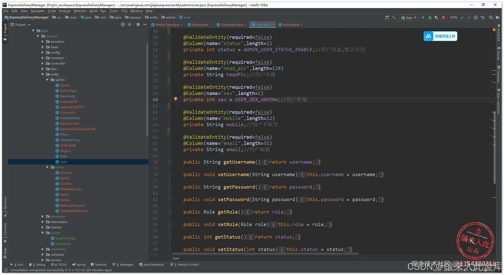Click the SVN commit checkmark icon
The height and width of the screenshot is (275, 504).
(x=469, y=17)
